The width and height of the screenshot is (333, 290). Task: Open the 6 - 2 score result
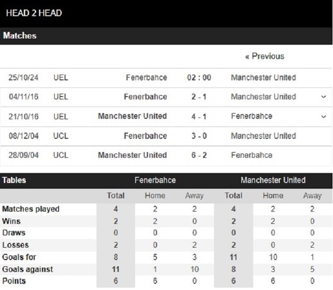coord(199,155)
